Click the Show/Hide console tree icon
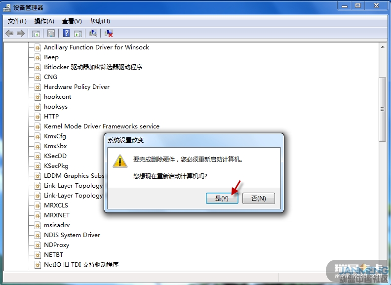 click(36, 33)
